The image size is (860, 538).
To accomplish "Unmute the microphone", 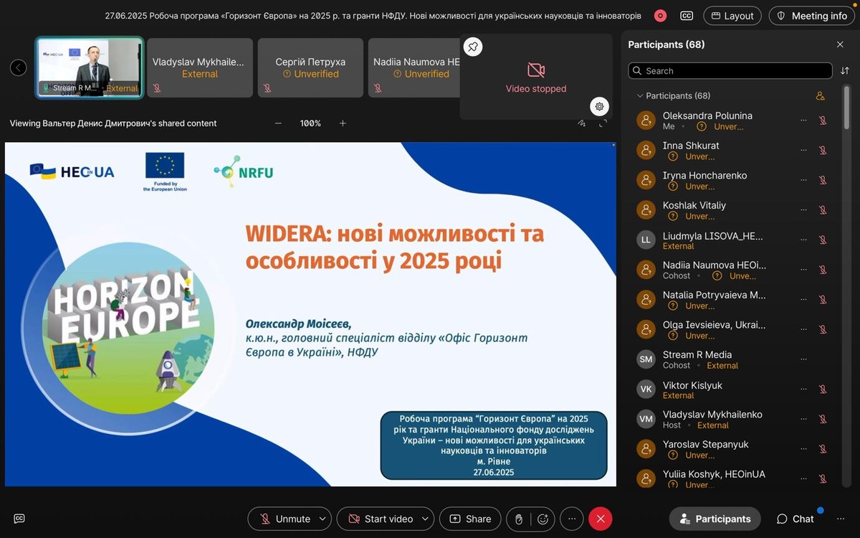I will tap(285, 519).
